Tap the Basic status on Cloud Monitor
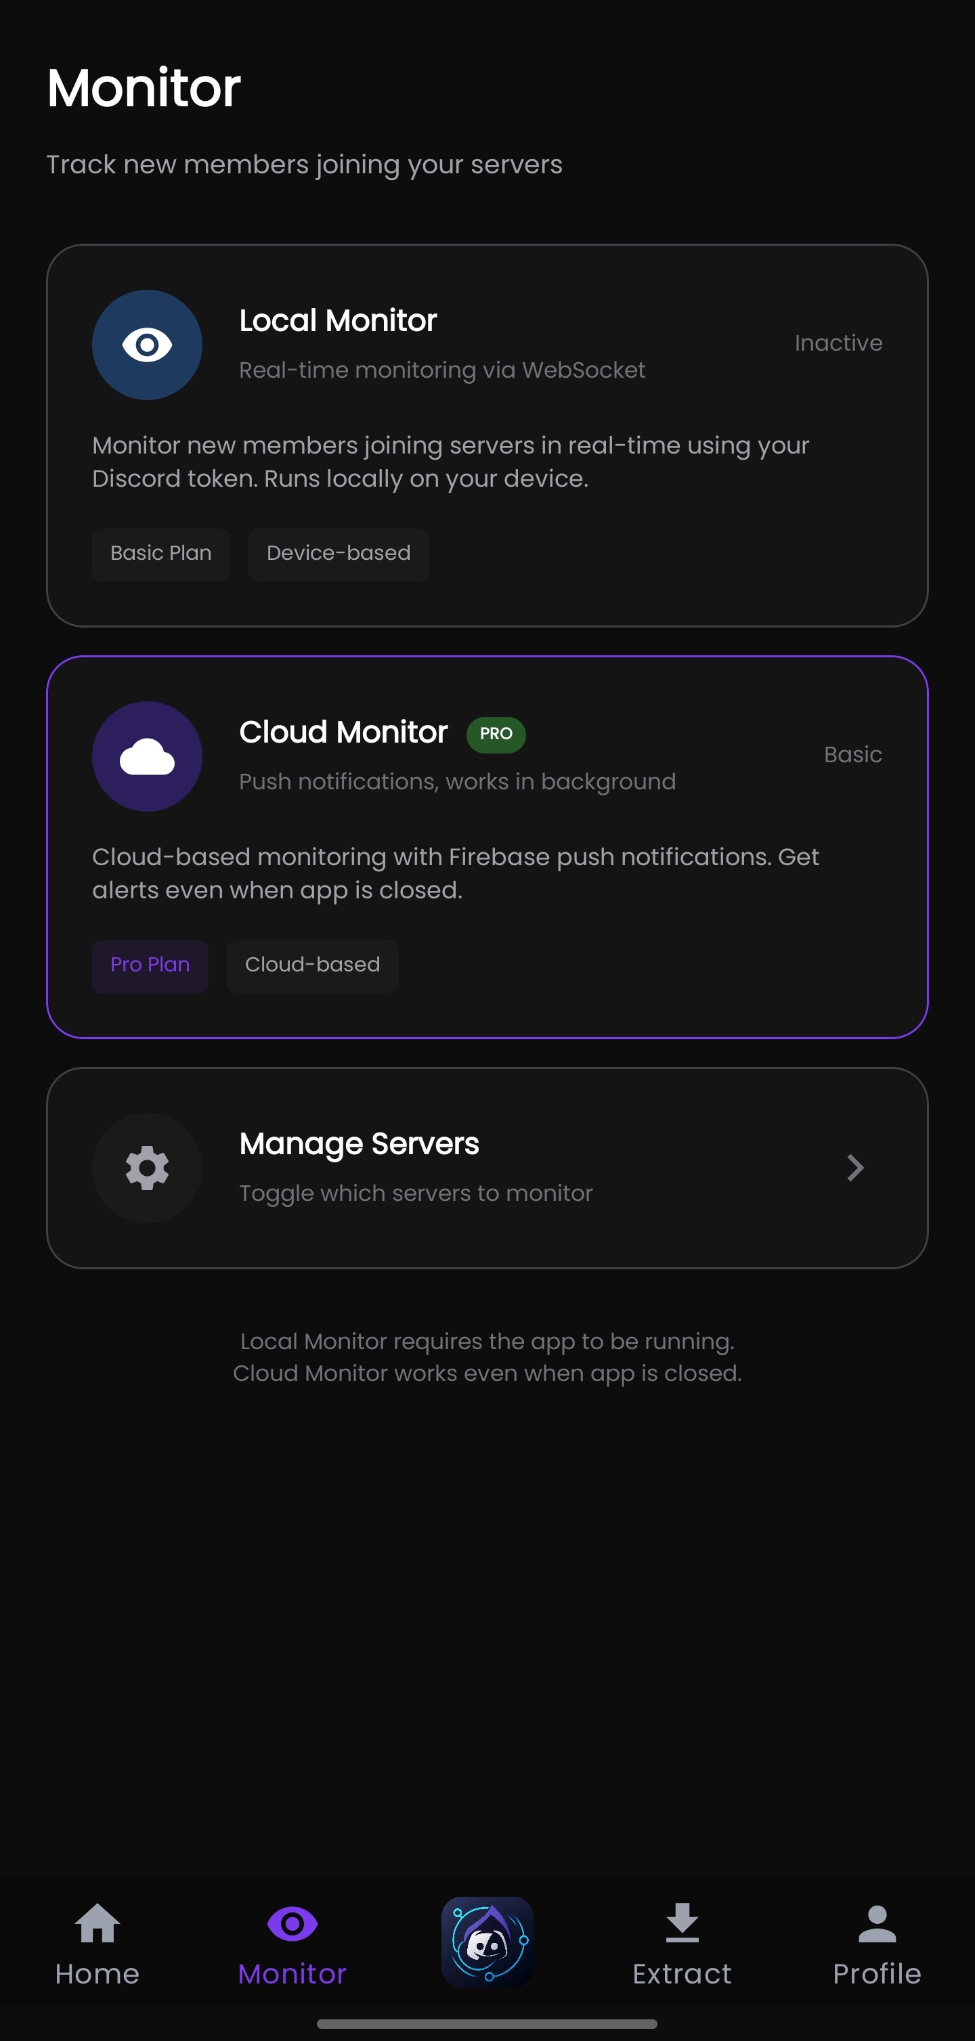This screenshot has width=975, height=2041. (x=853, y=754)
